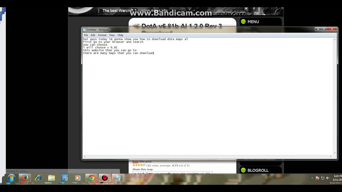
Task: Open the Help menu in Notepad
Action: point(120,35)
